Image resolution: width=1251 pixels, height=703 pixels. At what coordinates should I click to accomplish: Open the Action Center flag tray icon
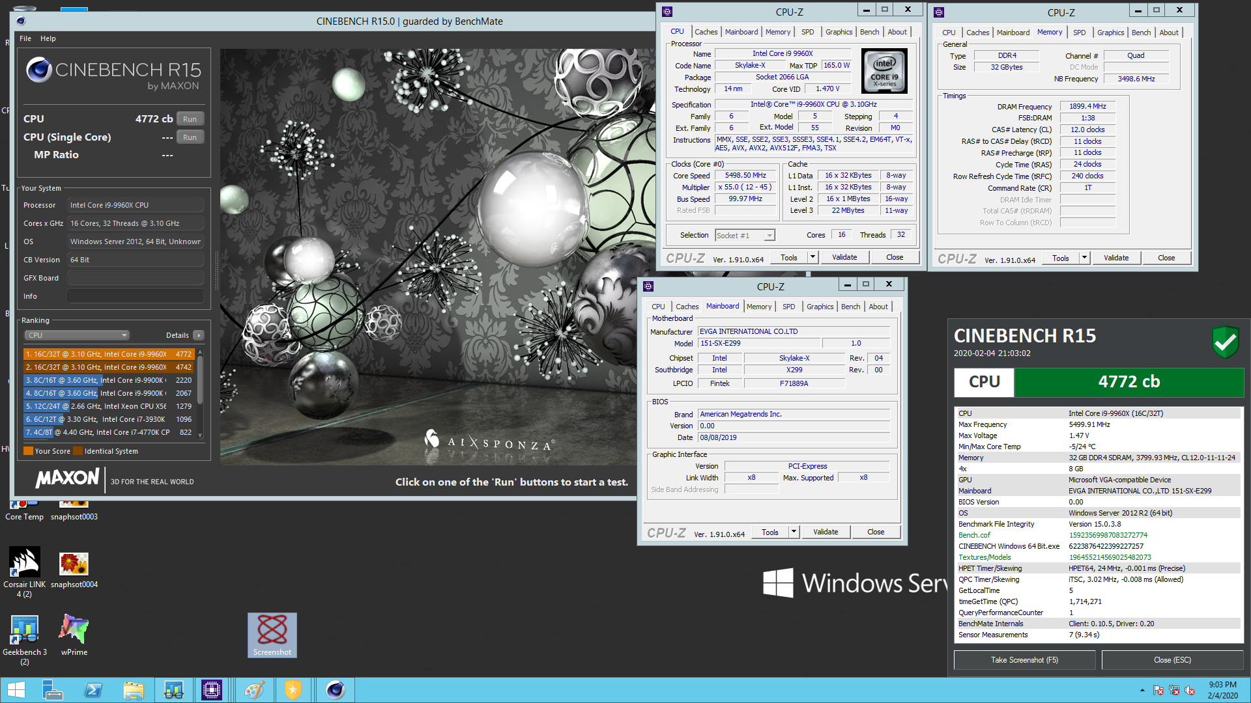[1158, 690]
